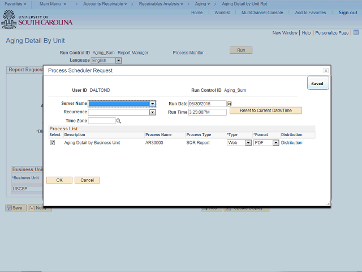This screenshot has width=362, height=272.
Task: Expand the Server Name dropdown
Action: click(x=153, y=104)
